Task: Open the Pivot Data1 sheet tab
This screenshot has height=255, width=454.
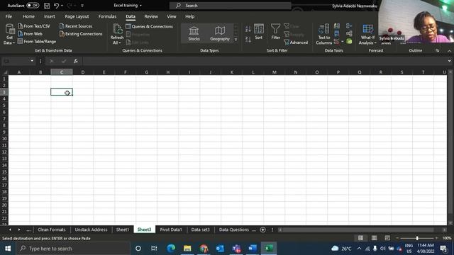Action: pyautogui.click(x=171, y=229)
